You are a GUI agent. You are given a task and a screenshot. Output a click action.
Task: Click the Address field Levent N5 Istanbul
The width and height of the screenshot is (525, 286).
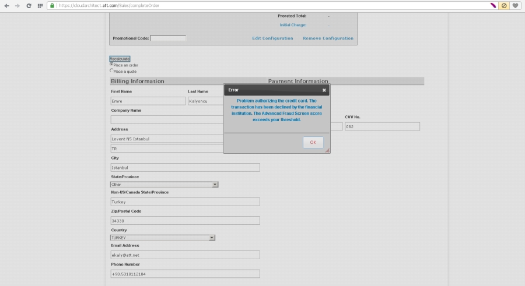click(x=167, y=139)
